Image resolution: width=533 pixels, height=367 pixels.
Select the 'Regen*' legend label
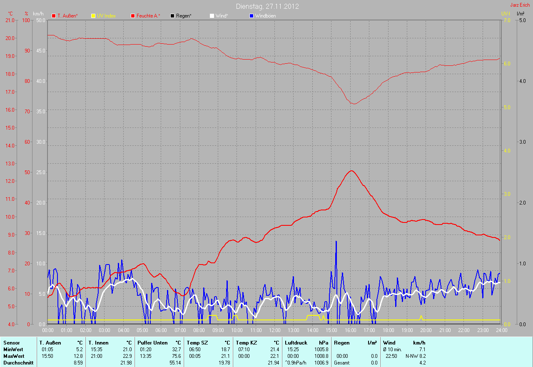[184, 16]
